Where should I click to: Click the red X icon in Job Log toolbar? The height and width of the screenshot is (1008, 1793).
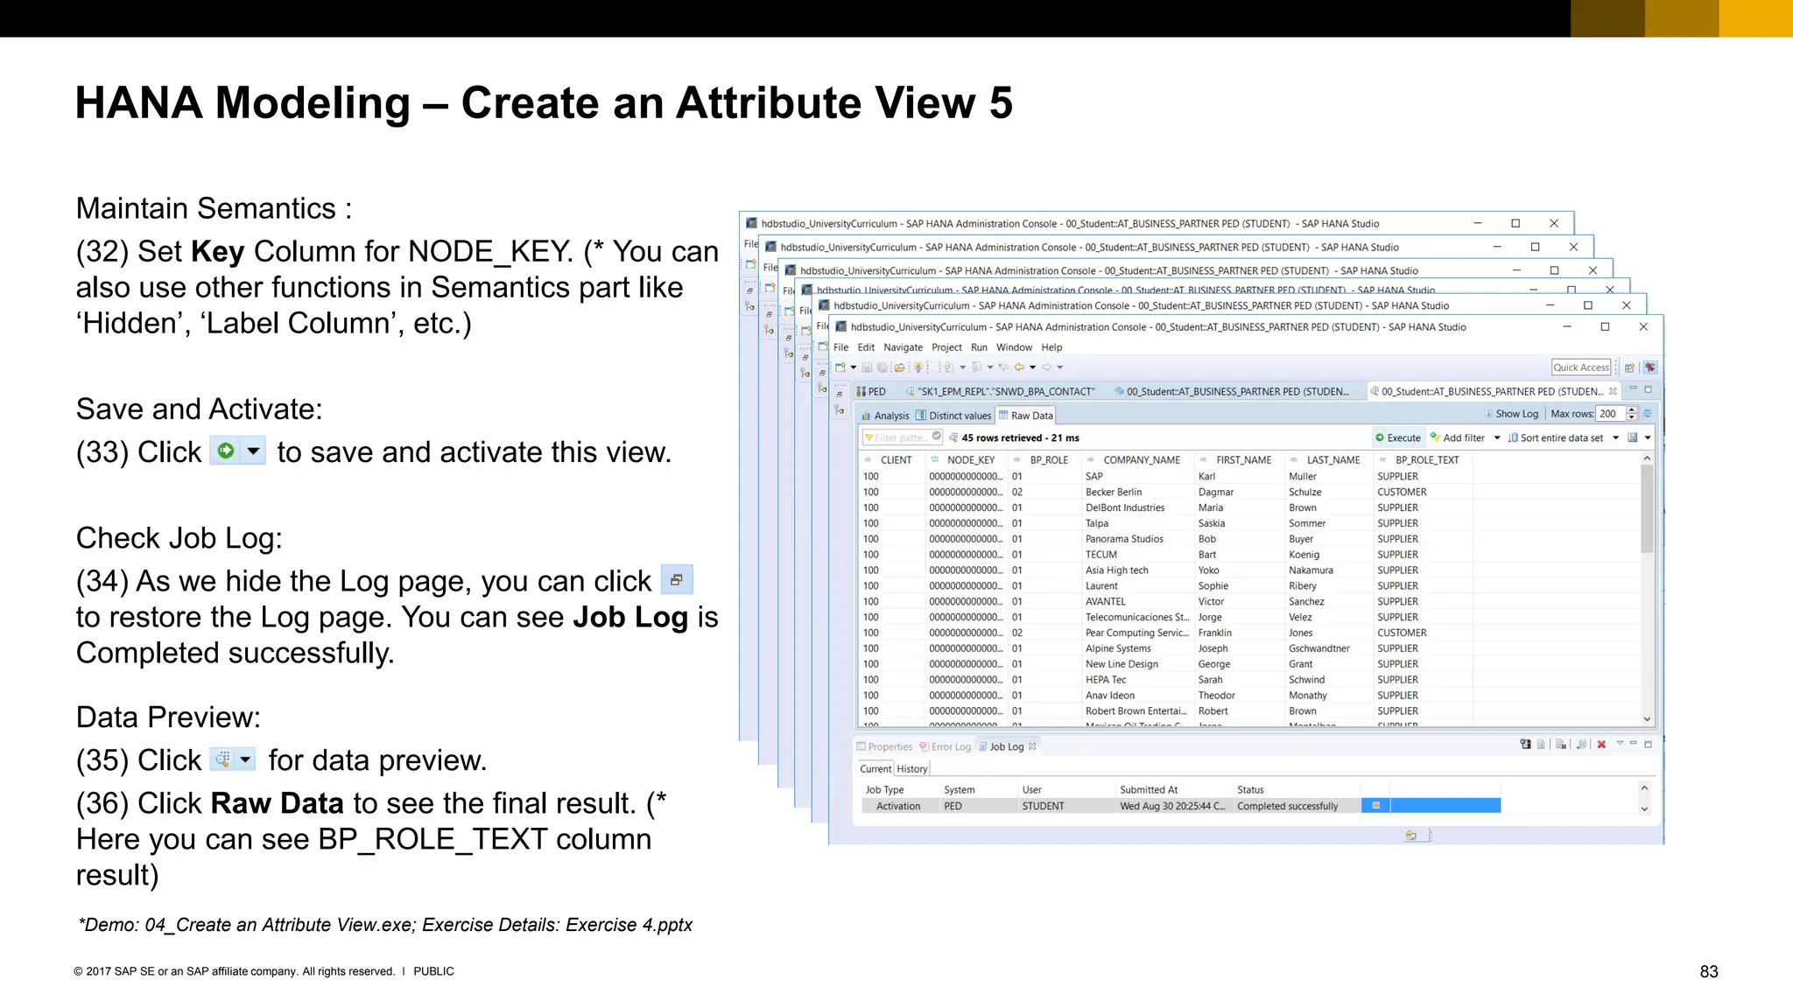coord(1601,745)
